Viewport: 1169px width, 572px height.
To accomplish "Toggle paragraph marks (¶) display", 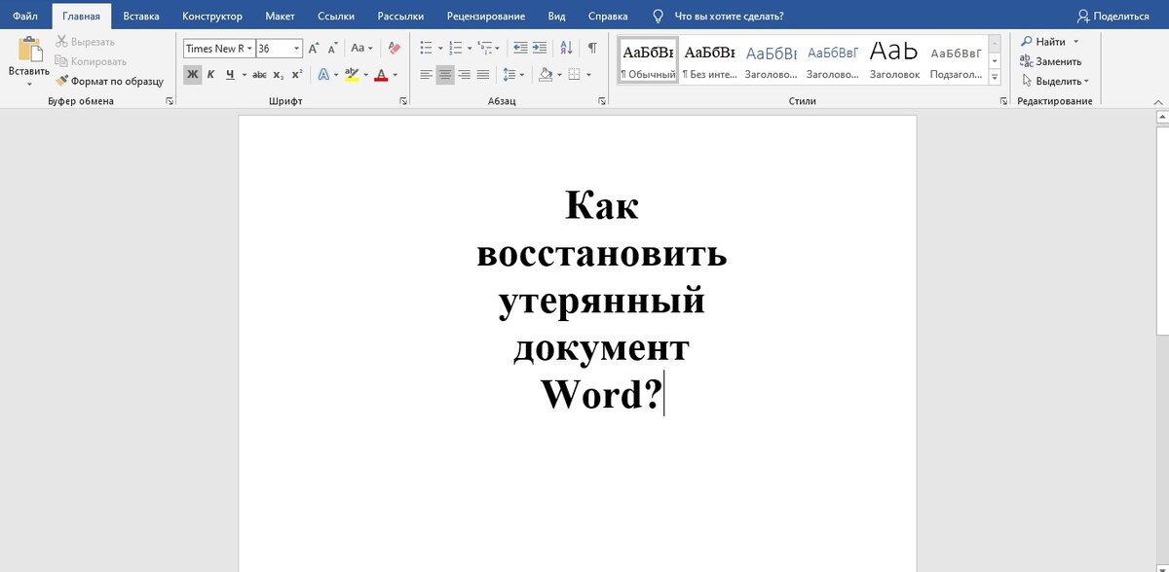I will tap(592, 48).
